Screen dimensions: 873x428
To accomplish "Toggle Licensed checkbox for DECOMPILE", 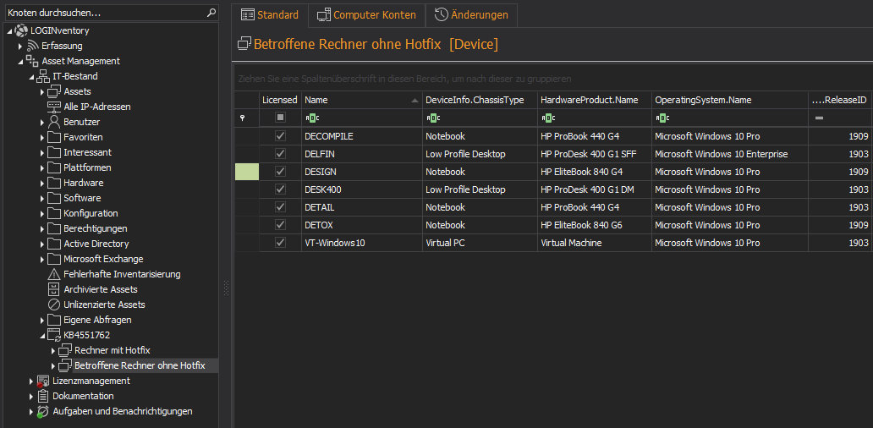I will [281, 136].
